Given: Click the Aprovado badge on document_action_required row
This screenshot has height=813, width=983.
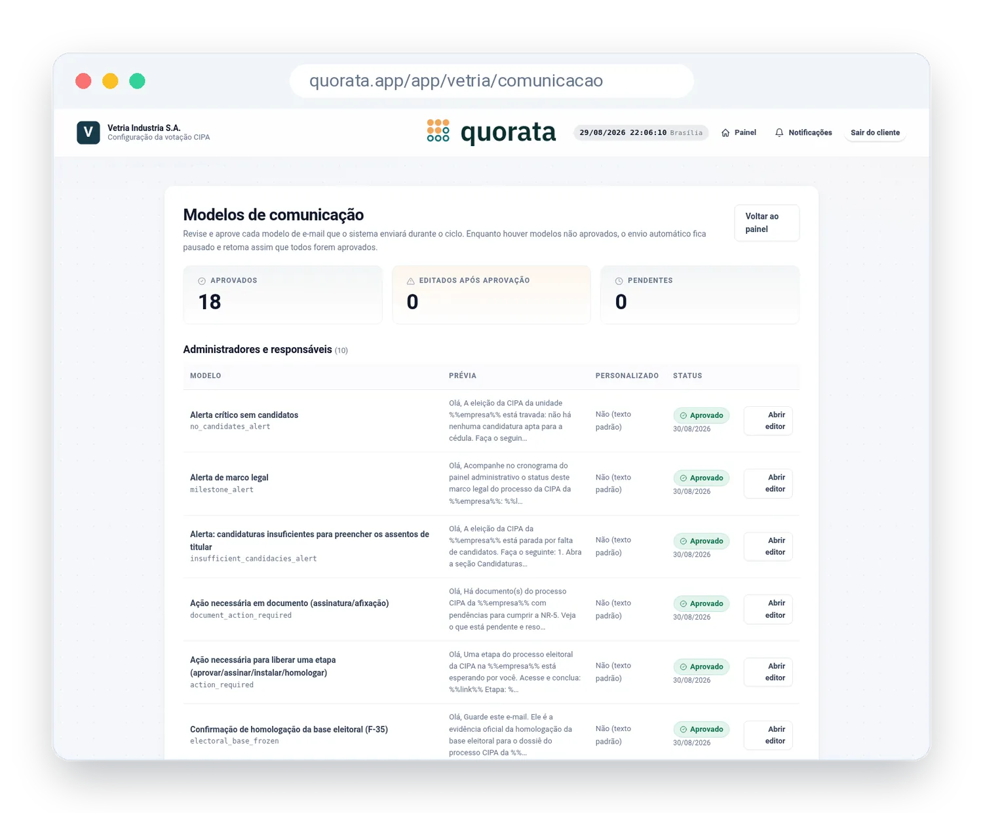Looking at the screenshot, I should (701, 603).
